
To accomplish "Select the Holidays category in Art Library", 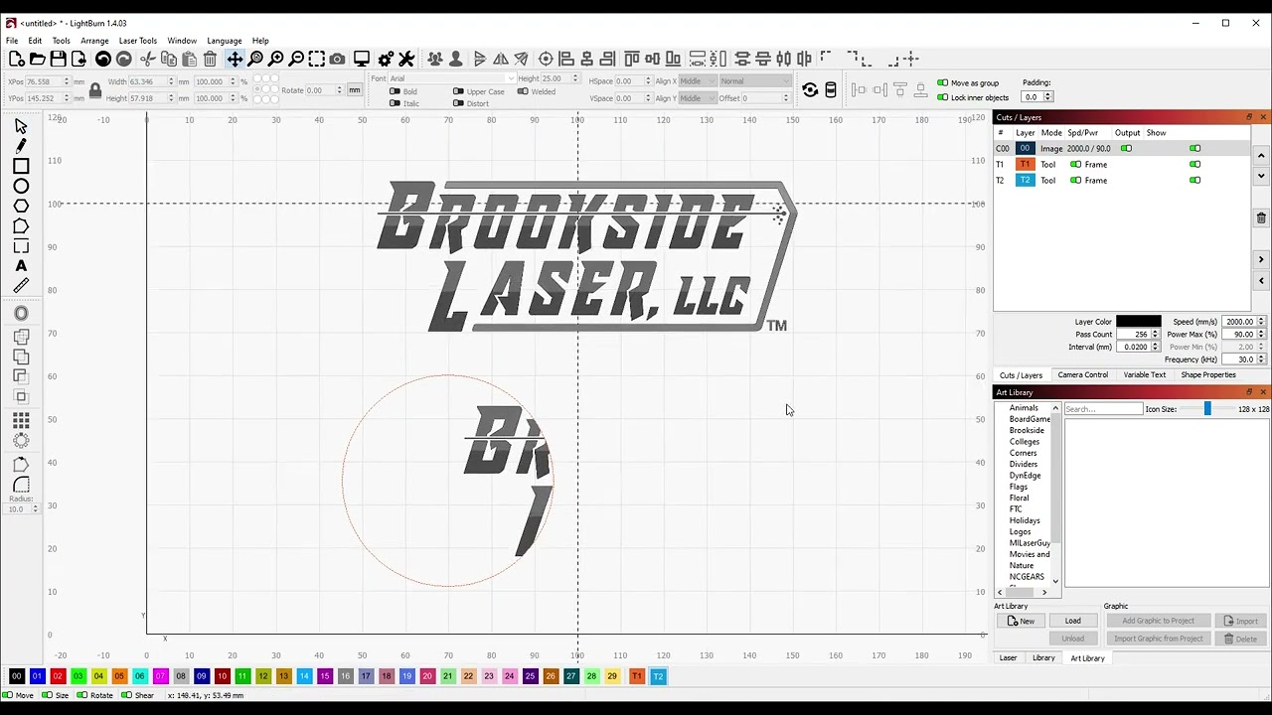I will [1025, 520].
